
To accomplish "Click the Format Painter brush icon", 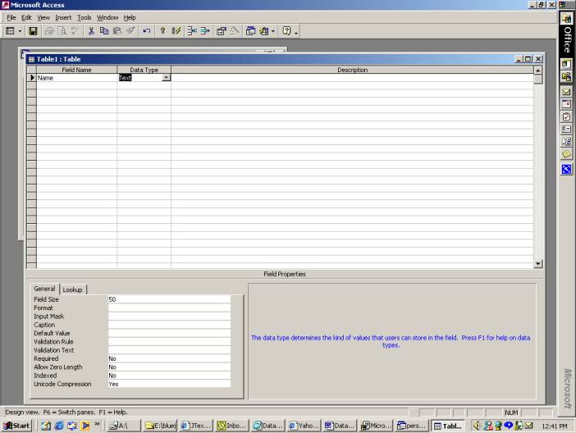I will tap(130, 31).
